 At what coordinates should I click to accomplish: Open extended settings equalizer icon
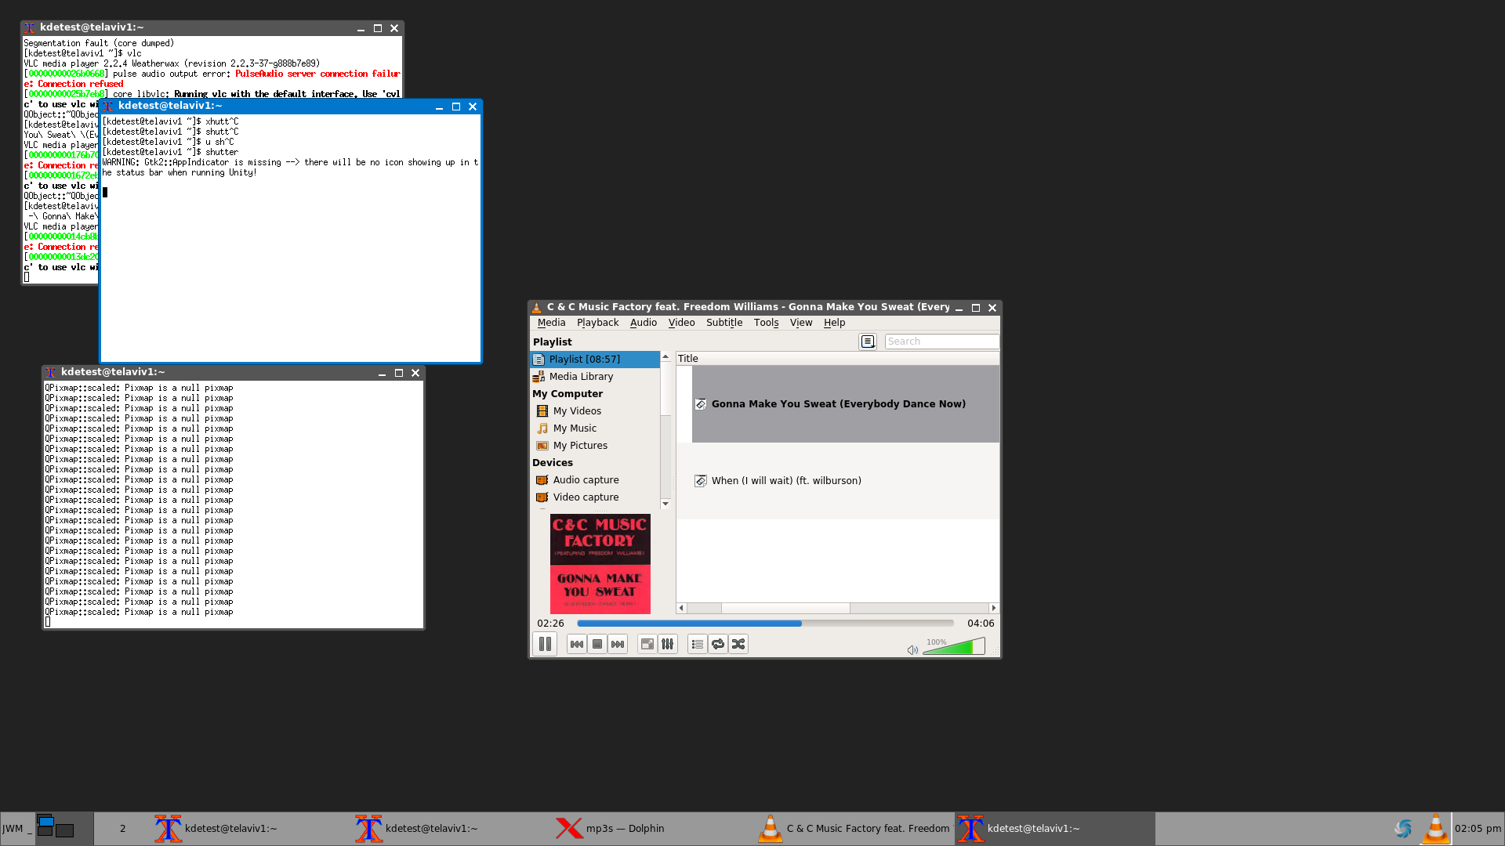pos(668,644)
